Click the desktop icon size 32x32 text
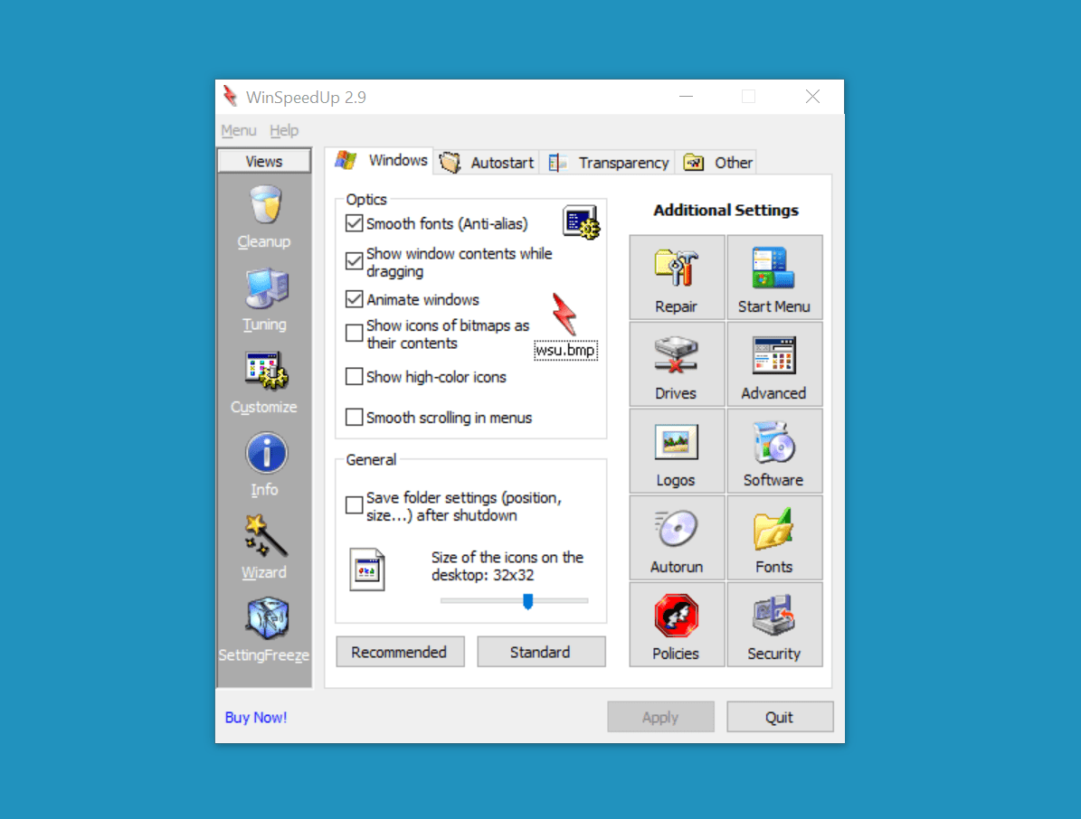 (507, 566)
